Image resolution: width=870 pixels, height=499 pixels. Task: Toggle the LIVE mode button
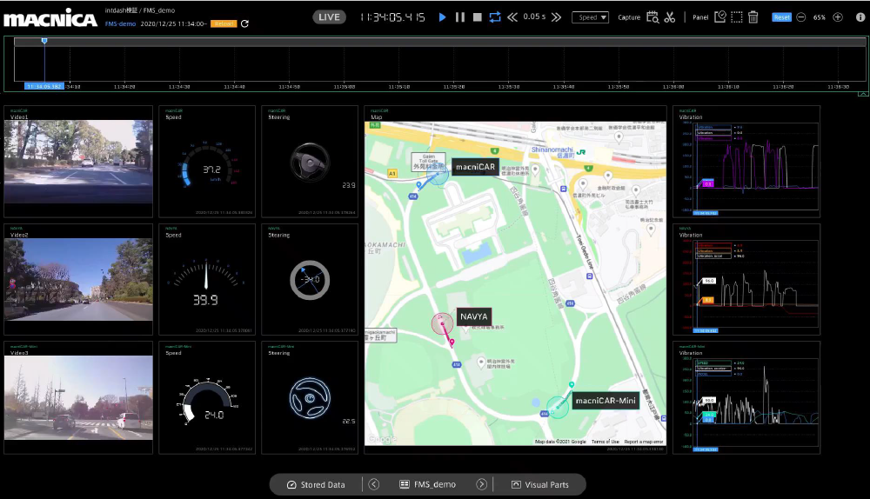(330, 17)
